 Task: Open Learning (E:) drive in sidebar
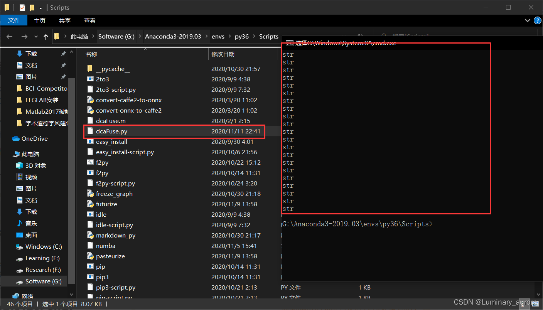42,258
